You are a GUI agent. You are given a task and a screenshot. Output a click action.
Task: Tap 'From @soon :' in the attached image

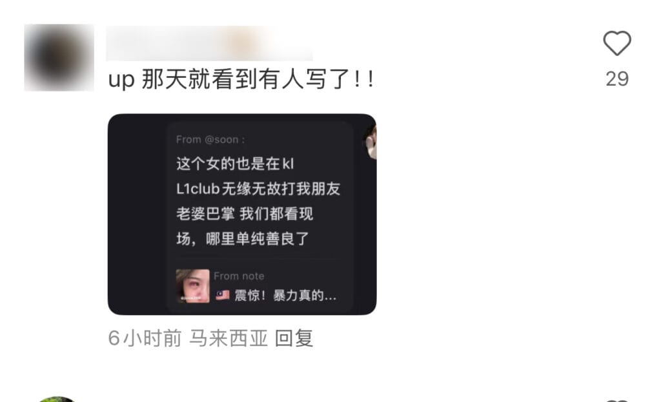[x=210, y=140]
